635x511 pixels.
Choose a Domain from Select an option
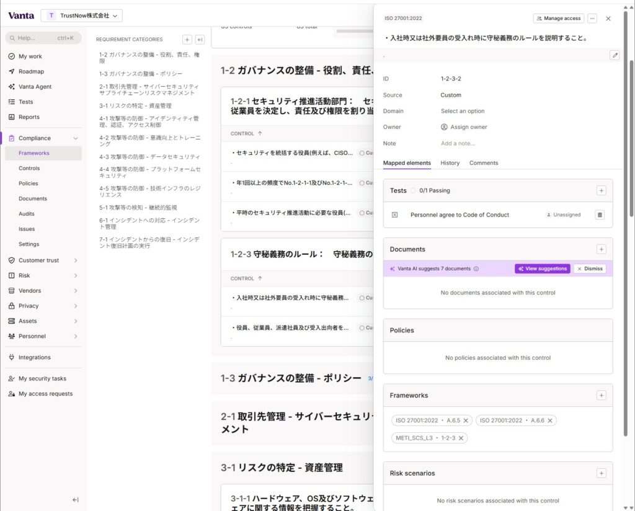463,111
